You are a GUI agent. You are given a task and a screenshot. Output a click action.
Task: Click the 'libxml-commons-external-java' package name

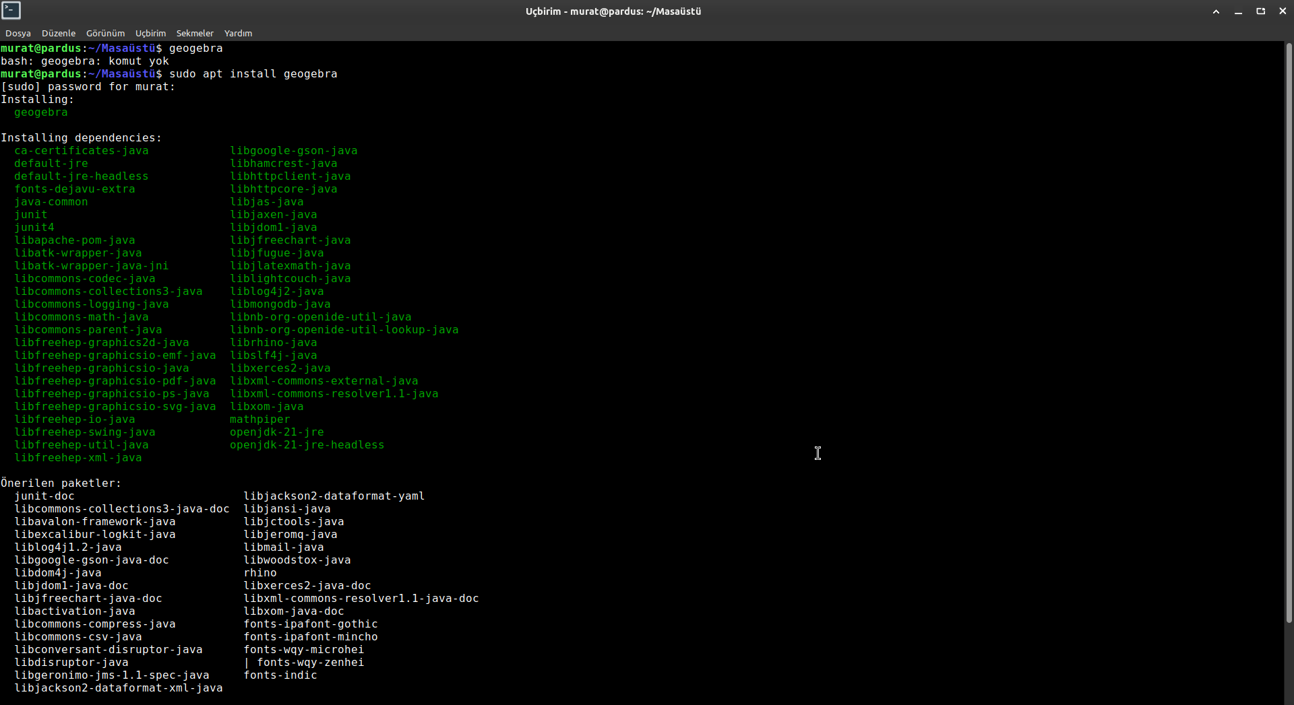point(324,381)
